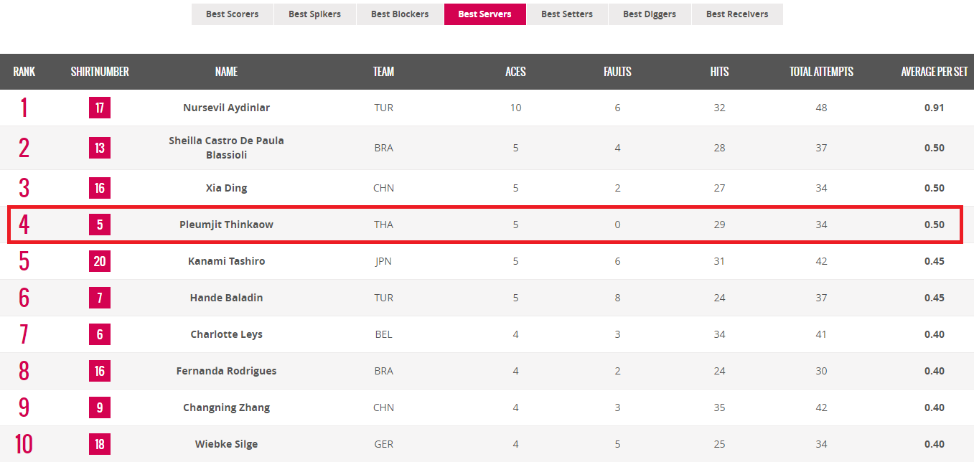
Task: Open player Nursevil Aydinlar
Action: [x=226, y=108]
